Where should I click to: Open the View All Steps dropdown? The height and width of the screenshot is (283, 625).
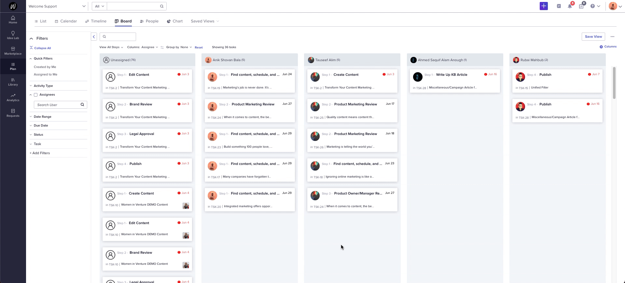111,47
